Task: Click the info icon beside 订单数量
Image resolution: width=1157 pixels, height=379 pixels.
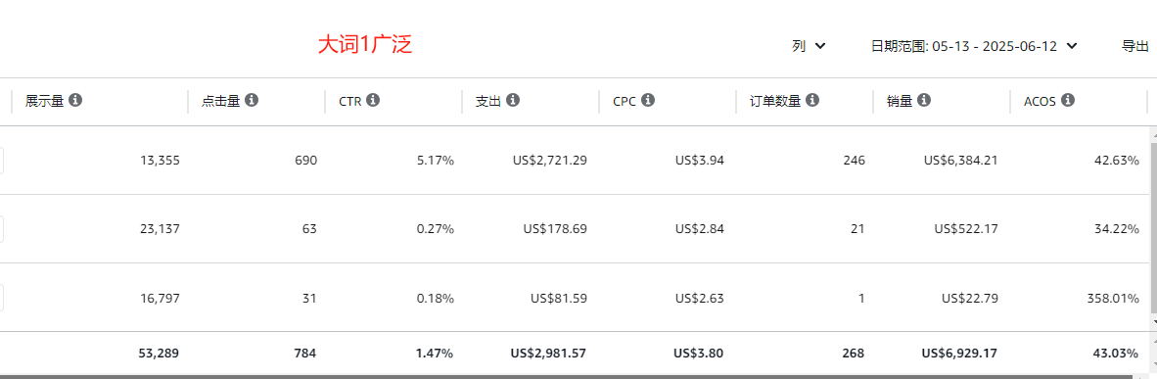Action: (812, 101)
